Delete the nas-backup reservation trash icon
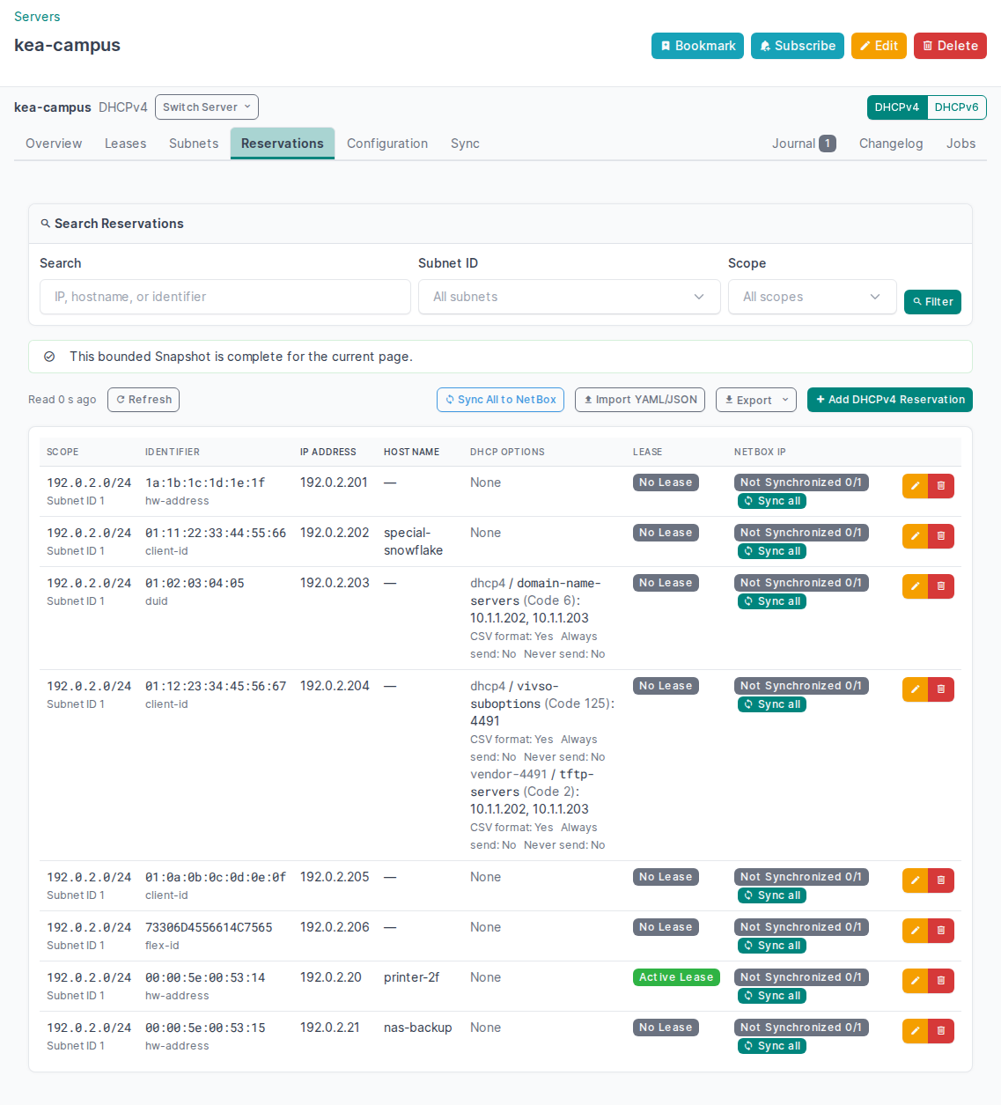 click(941, 1031)
